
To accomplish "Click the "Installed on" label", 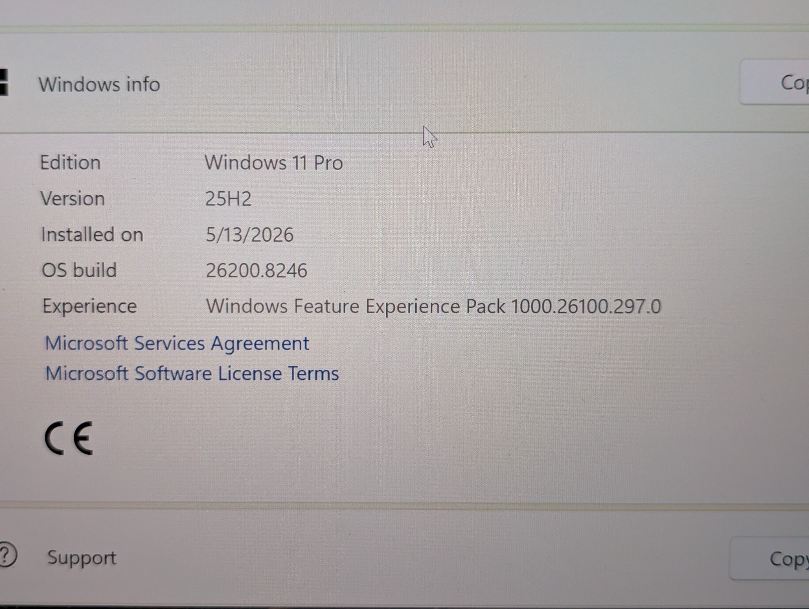I will 92,235.
